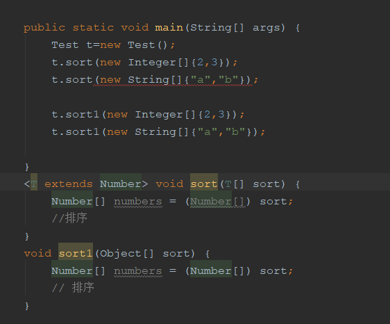The width and height of the screenshot is (390, 324).
Task: Click 'Integer[]' in the t.sort line
Action: click(158, 63)
